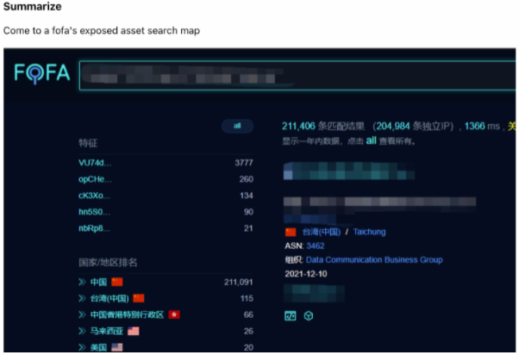Viewport: 519px width, 355px height.
Task: Expand the 中国 country row chevron
Action: pyautogui.click(x=82, y=282)
